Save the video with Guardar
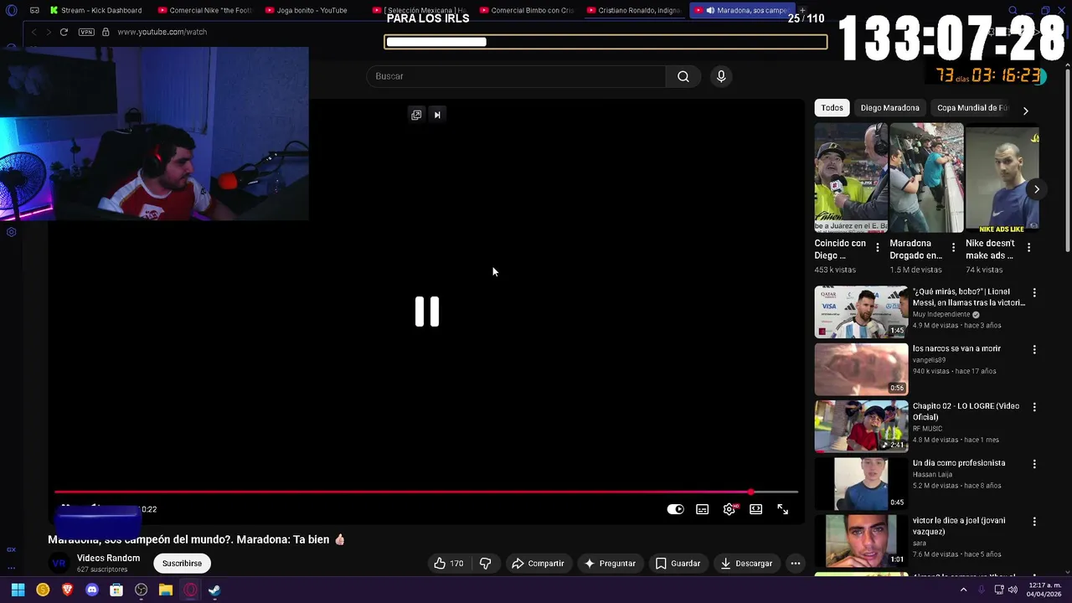Viewport: 1072px width, 603px height. pyautogui.click(x=678, y=564)
